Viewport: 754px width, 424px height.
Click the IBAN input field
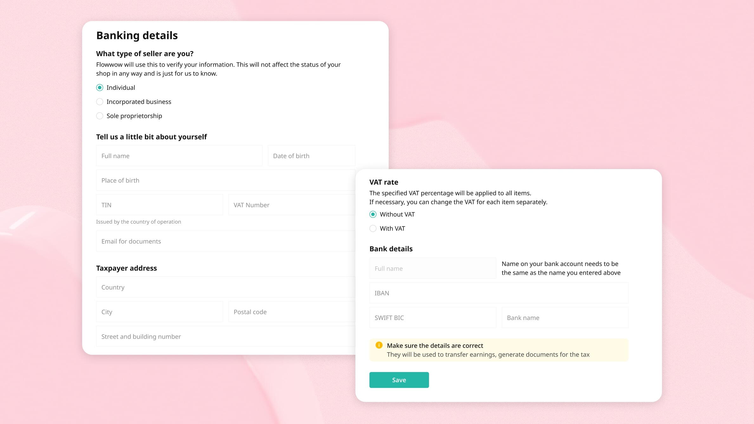499,293
